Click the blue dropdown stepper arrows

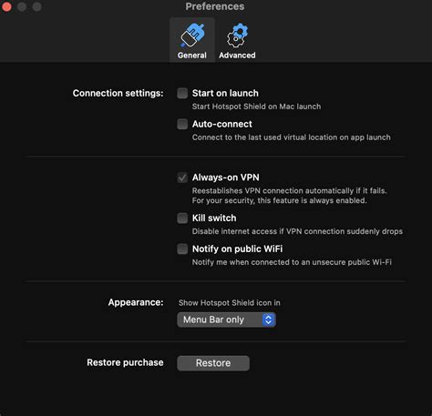pyautogui.click(x=269, y=320)
